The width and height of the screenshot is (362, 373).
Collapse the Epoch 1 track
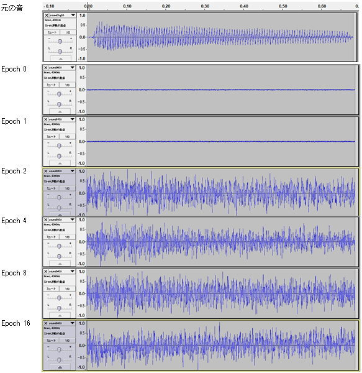(x=60, y=163)
